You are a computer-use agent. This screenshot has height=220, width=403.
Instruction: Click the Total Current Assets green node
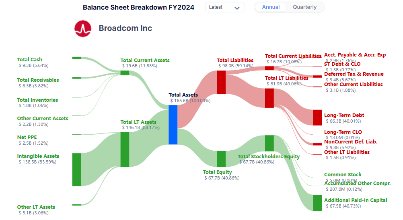[x=125, y=73]
